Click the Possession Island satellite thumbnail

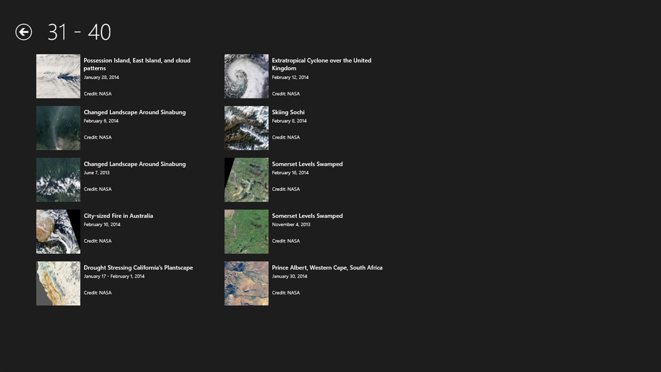pos(58,76)
